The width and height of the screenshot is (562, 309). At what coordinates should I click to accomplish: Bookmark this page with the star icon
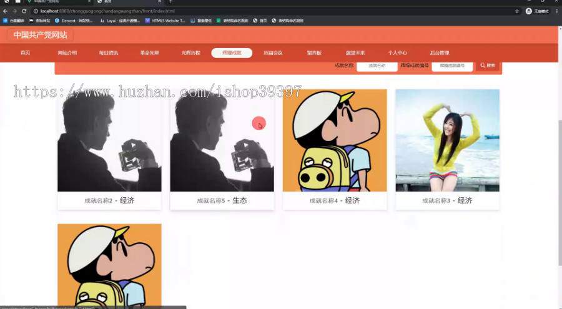(x=517, y=11)
